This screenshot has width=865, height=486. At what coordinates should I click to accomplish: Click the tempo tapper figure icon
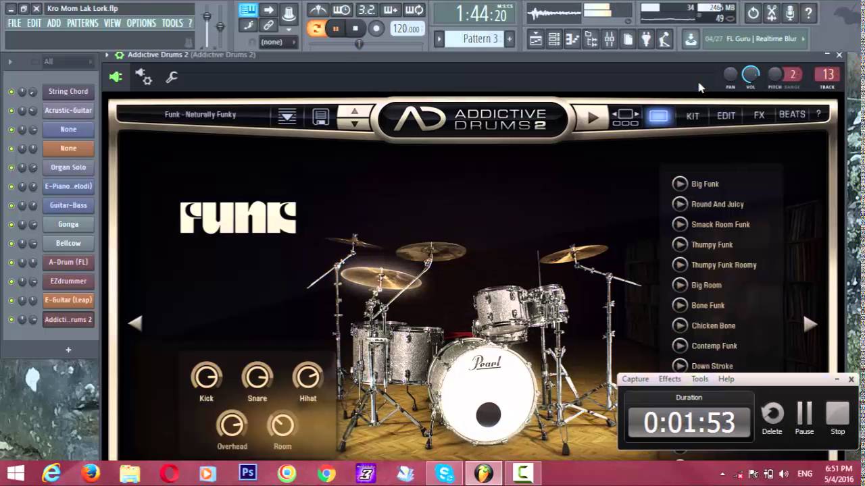pyautogui.click(x=664, y=39)
